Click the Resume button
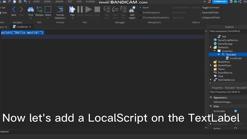 tap(88, 9)
